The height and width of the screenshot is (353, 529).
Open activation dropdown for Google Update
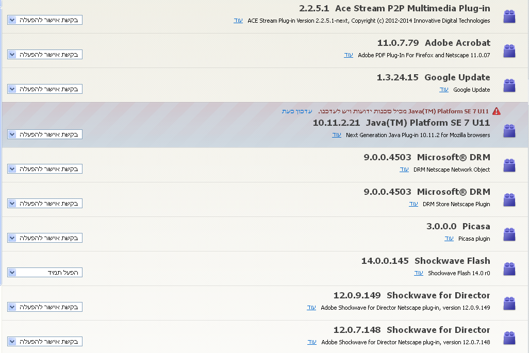pos(45,89)
